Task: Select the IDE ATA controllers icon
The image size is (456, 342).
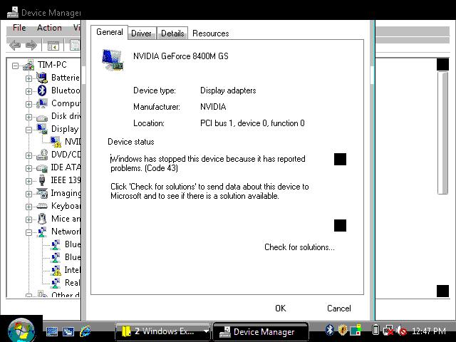Action: [x=42, y=168]
